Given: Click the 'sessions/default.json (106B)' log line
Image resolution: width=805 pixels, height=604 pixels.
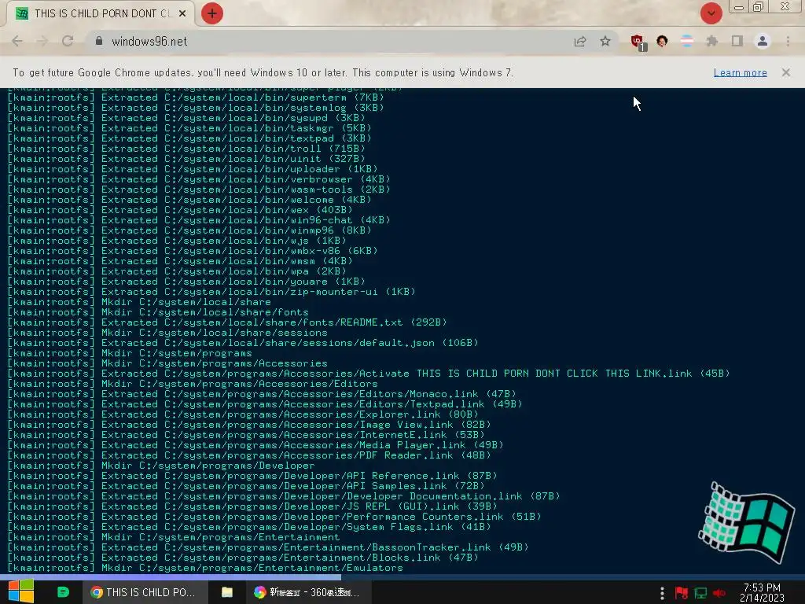Looking at the screenshot, I should pos(242,343).
